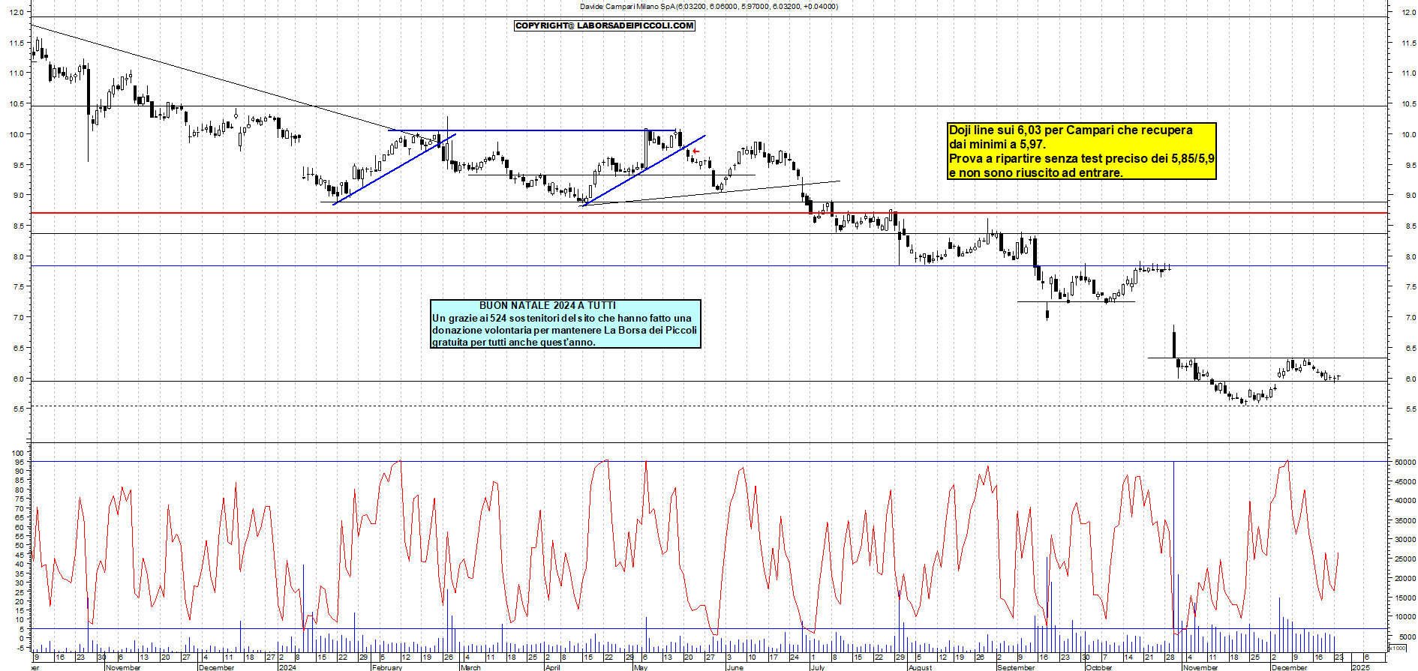Click the Davide Campari Milano SpA chart title

pos(709,6)
